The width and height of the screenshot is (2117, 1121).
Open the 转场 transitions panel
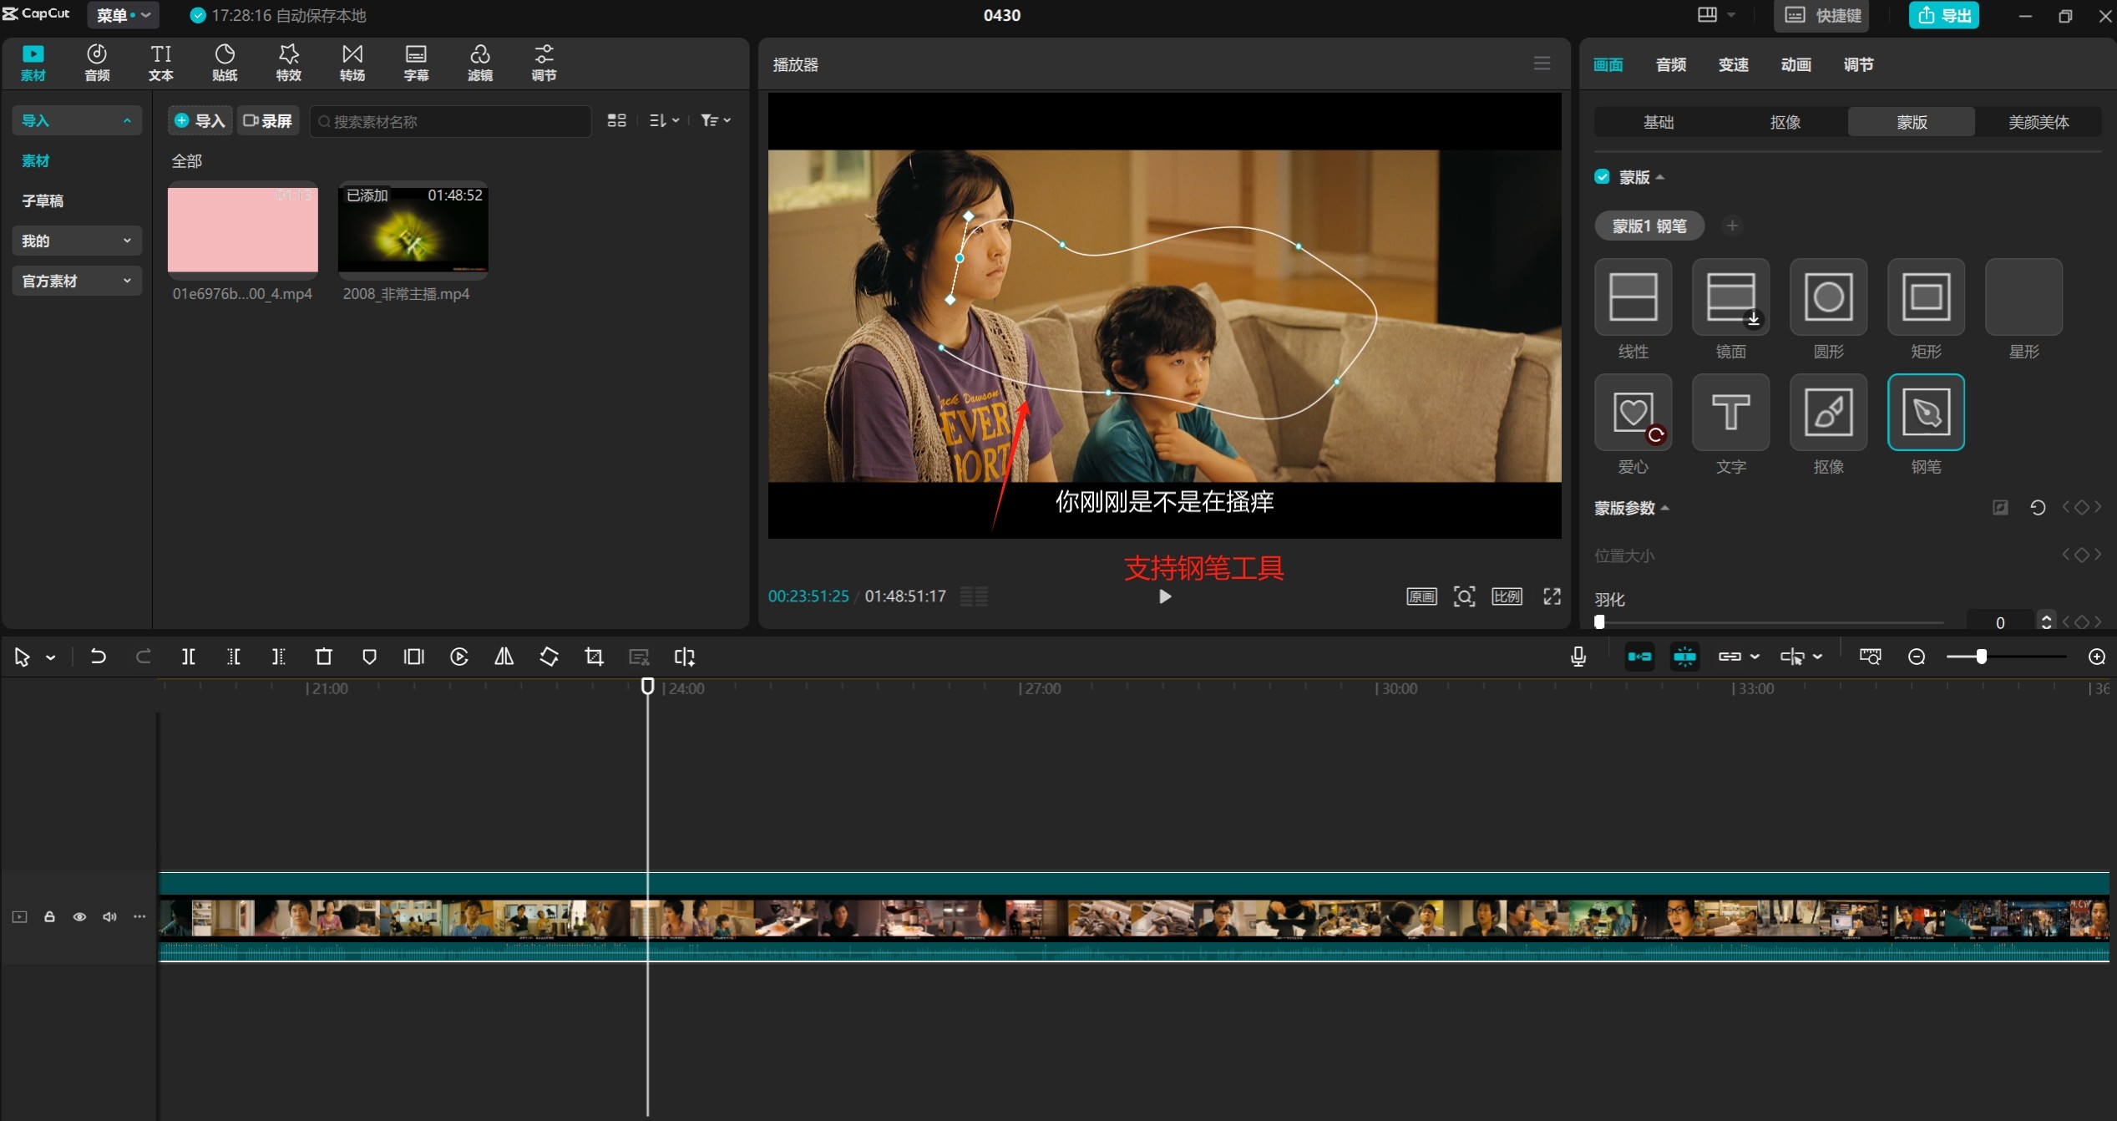click(352, 63)
